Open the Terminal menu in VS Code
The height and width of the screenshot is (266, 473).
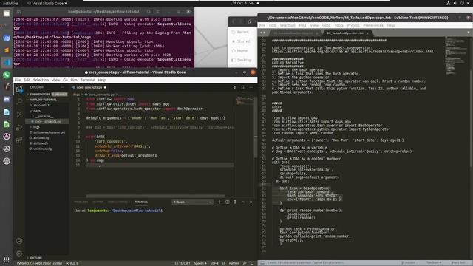pyautogui.click(x=87, y=80)
